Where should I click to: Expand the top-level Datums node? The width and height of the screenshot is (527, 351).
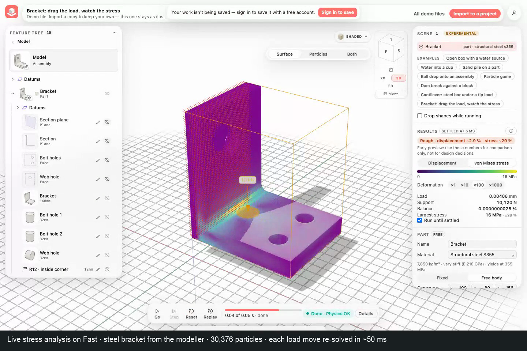[x=13, y=79]
